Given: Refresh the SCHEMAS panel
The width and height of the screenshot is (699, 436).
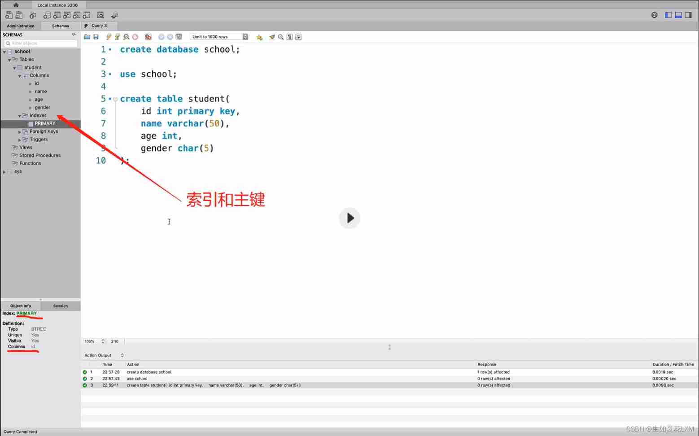Looking at the screenshot, I should (74, 34).
